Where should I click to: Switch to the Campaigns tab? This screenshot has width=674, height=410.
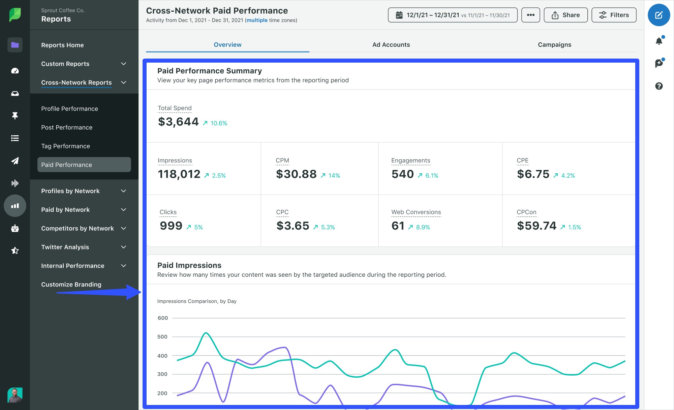pos(554,44)
